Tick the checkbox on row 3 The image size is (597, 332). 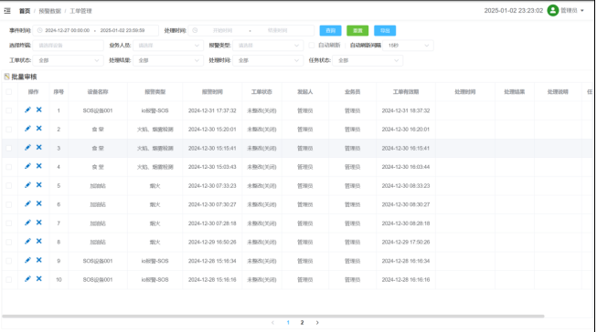point(9,148)
